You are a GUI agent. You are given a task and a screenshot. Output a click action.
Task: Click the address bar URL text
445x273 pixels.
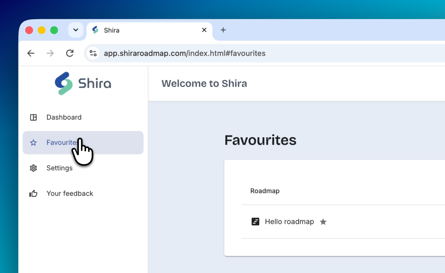click(185, 53)
